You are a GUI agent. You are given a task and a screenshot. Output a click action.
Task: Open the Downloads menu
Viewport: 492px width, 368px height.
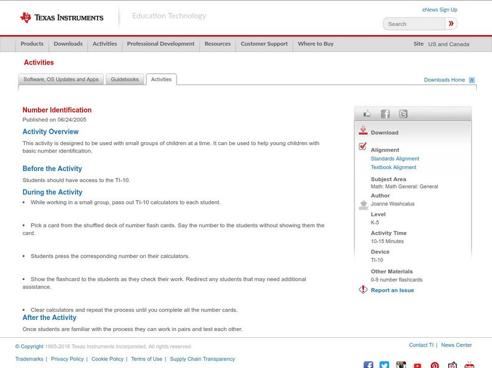coord(68,44)
